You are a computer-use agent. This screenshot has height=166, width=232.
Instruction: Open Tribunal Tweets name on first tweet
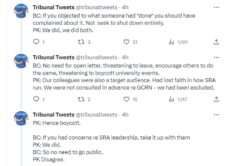[53, 7]
